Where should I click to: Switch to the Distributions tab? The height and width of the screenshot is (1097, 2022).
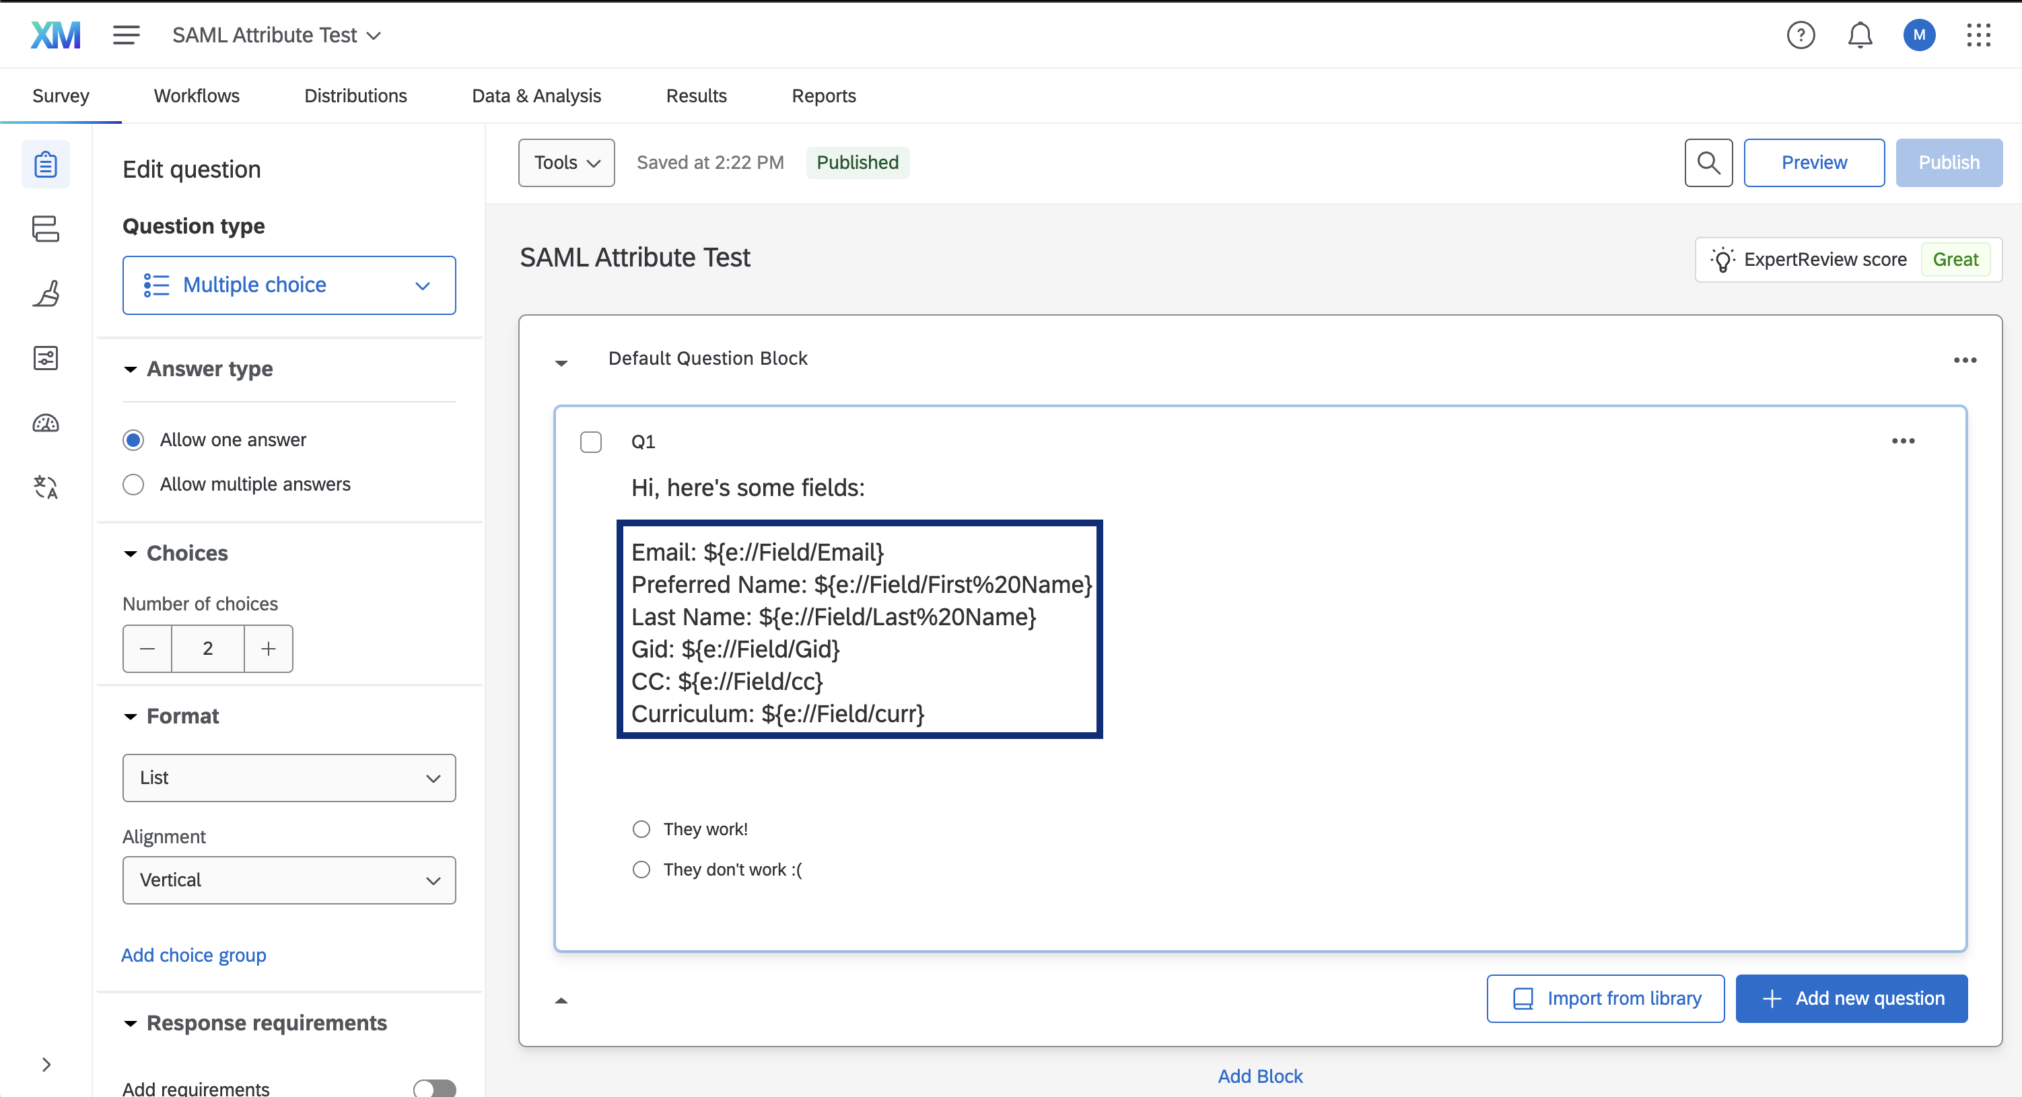(x=355, y=95)
